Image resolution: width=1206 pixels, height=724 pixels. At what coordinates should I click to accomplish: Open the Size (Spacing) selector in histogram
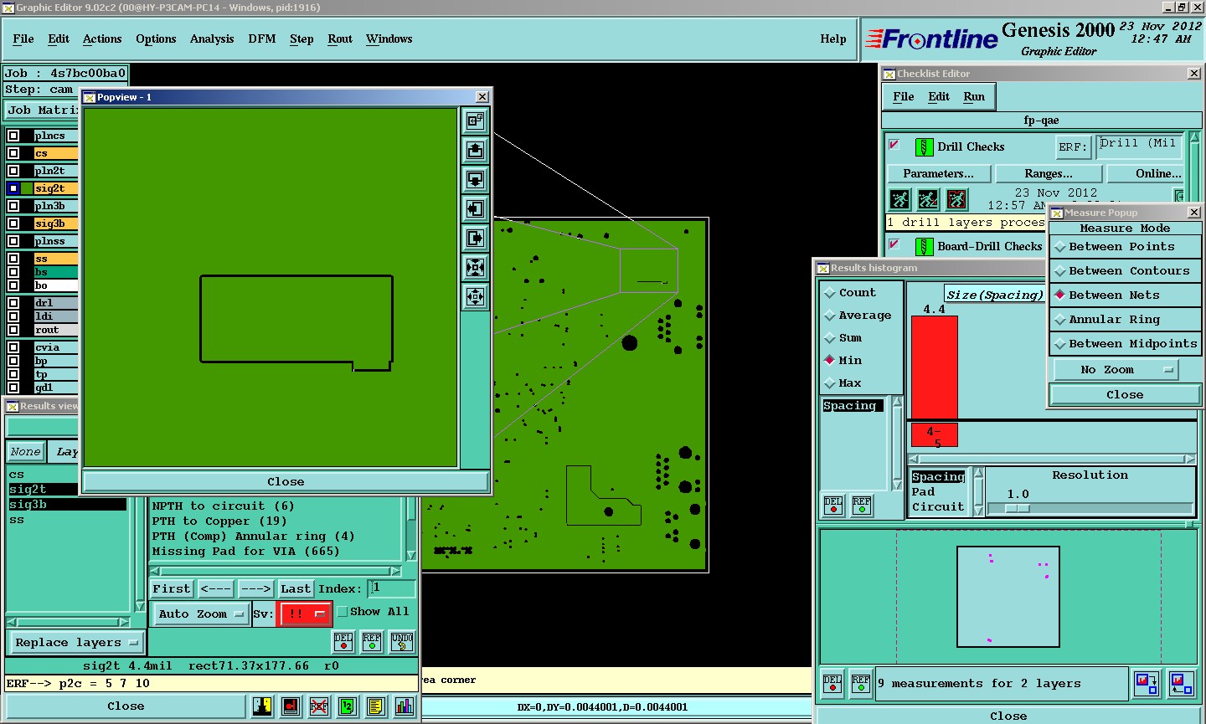click(x=995, y=295)
